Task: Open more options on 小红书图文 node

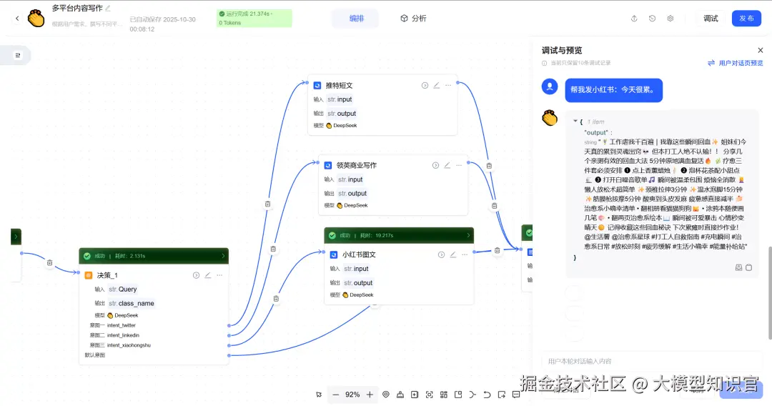Action: click(x=465, y=255)
